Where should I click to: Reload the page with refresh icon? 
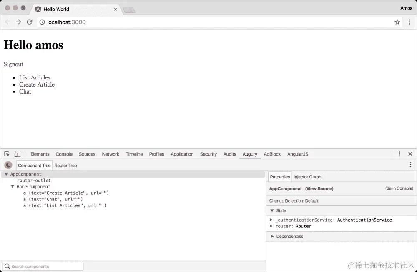click(30, 22)
